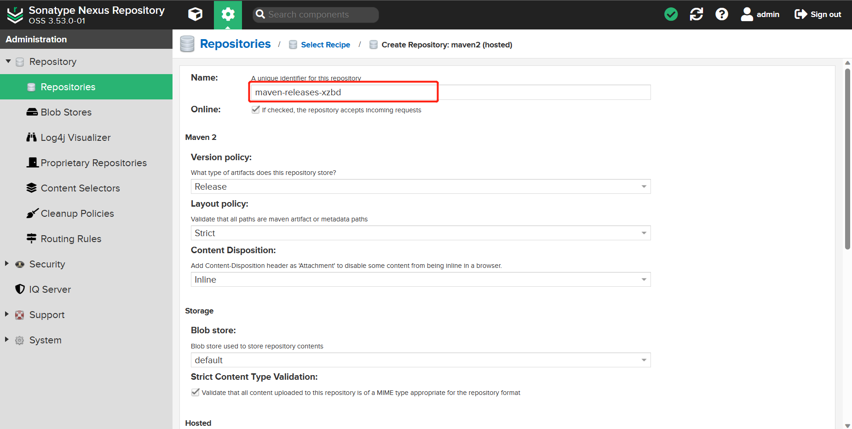Click the Content Selectors layers icon
The width and height of the screenshot is (852, 429).
tap(31, 188)
